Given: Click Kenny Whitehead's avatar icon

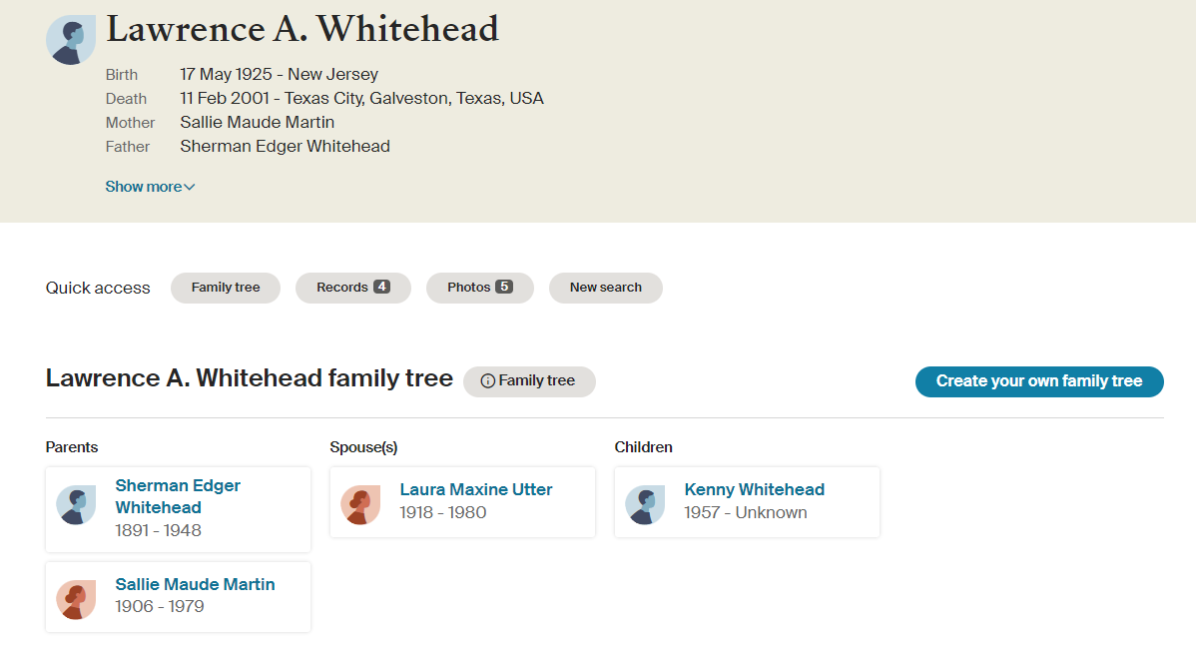Looking at the screenshot, I should click(x=645, y=505).
